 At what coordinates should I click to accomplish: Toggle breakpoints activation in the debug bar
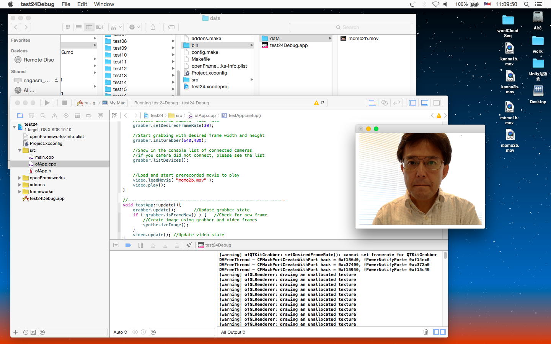point(128,245)
